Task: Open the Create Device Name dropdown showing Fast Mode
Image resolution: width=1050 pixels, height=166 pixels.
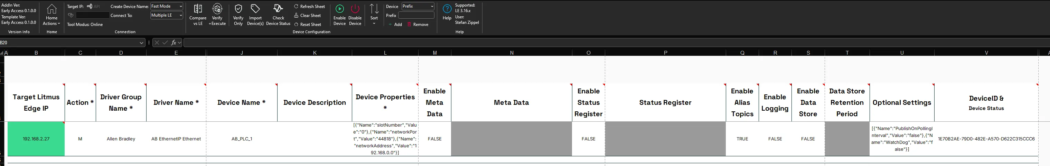Action: click(x=166, y=6)
